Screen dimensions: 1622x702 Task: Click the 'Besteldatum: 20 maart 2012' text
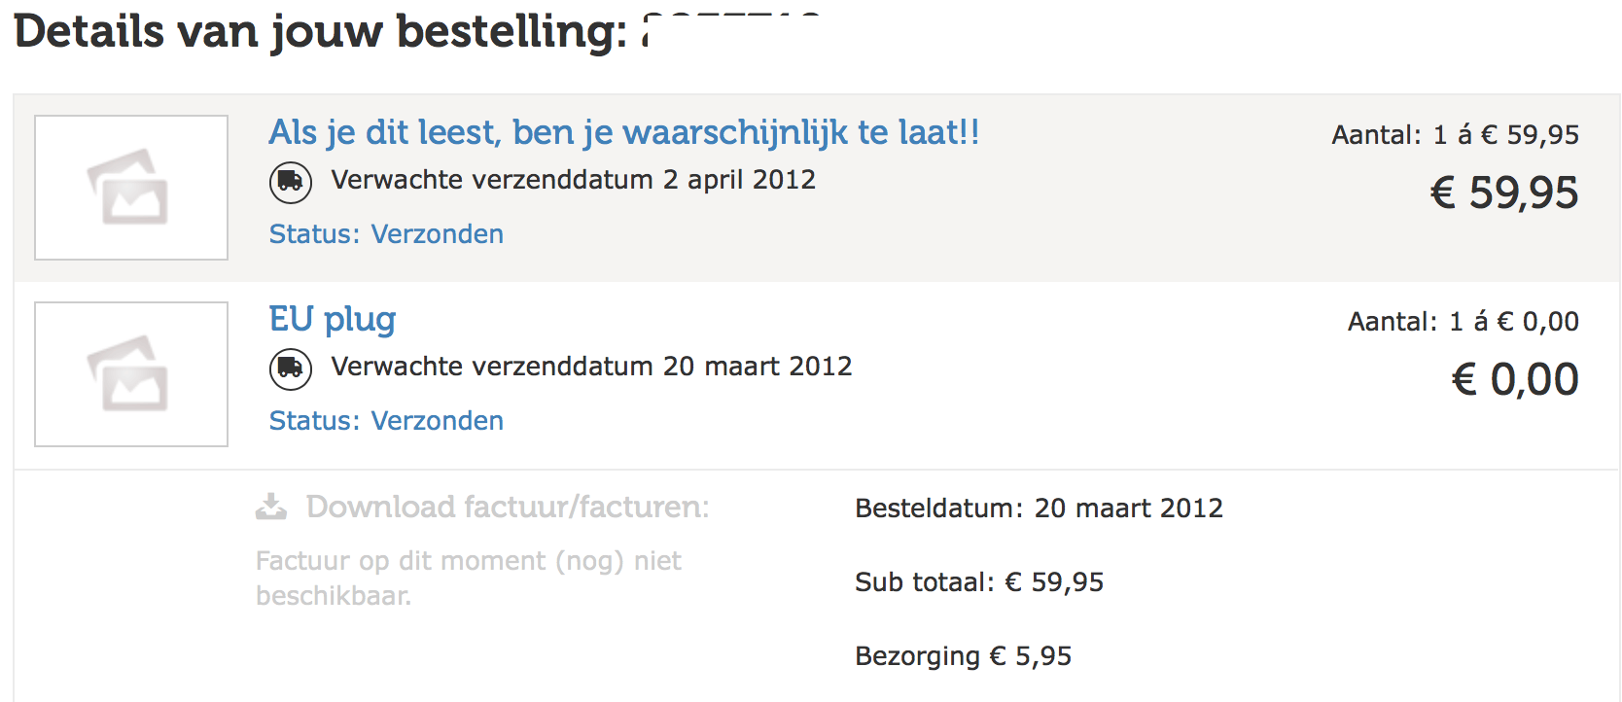coord(1038,508)
